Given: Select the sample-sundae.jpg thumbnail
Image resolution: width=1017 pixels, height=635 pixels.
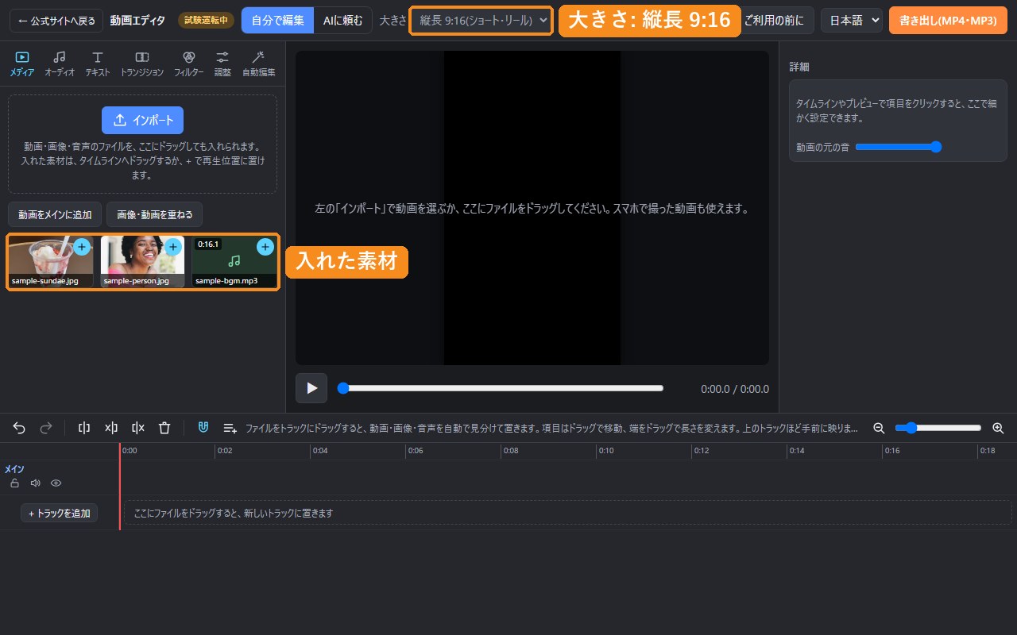Looking at the screenshot, I should (51, 261).
